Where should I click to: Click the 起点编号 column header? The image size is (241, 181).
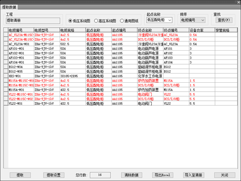[x=124, y=30]
